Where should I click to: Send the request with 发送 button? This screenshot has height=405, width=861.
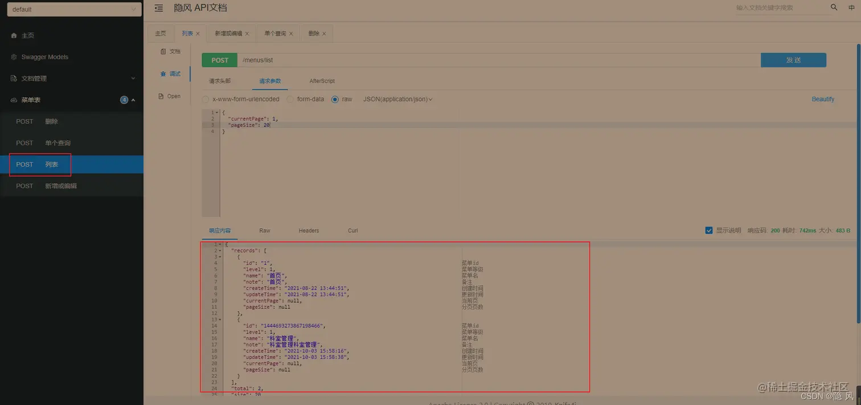(793, 60)
